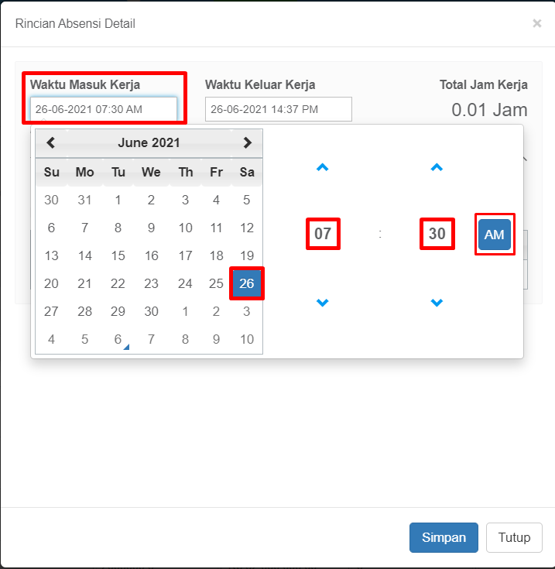Viewport: 555px width, 569px height.
Task: Increment hour with up arrow
Action: coord(323,167)
